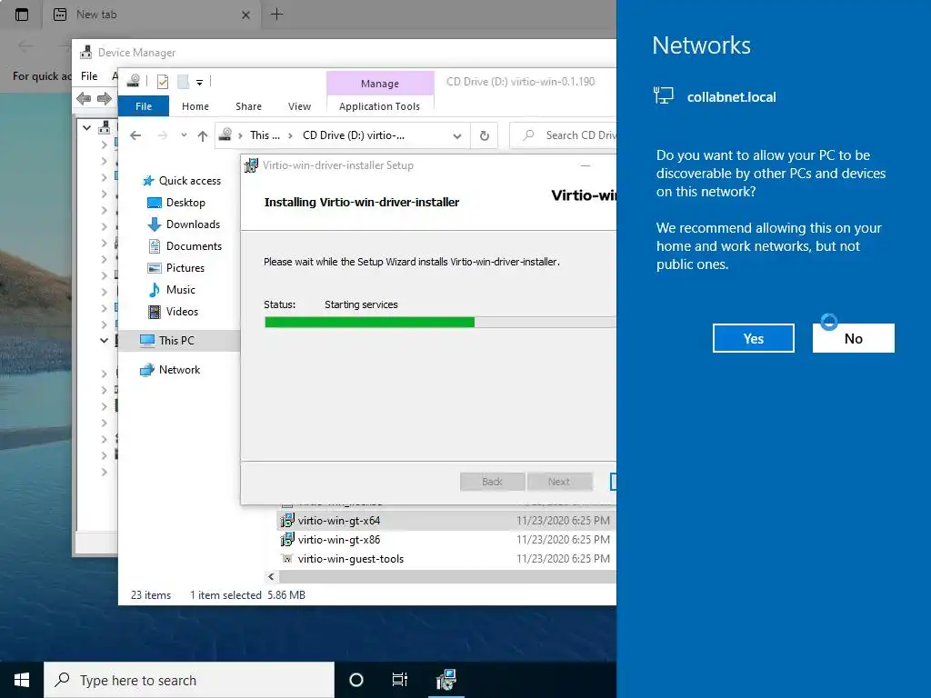Click virtio-win-gt-x64 installer icon
Image resolution: width=931 pixels, height=698 pixels.
pos(286,521)
